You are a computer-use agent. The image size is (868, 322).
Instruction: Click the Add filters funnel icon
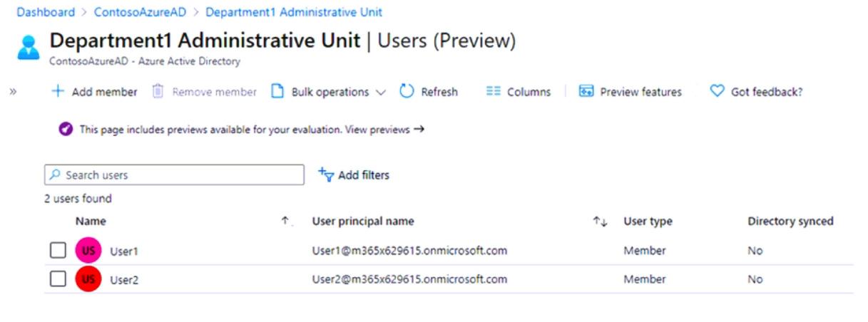point(326,175)
